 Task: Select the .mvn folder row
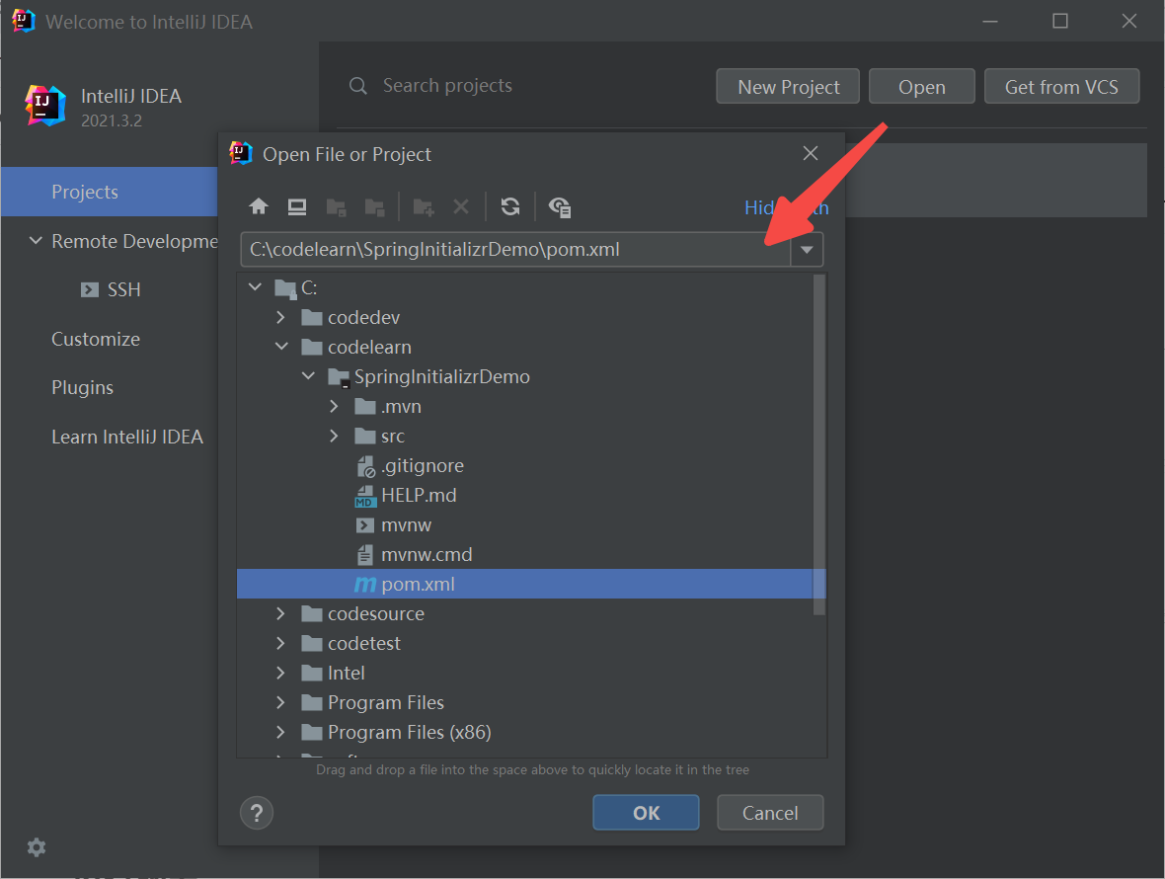coord(530,407)
